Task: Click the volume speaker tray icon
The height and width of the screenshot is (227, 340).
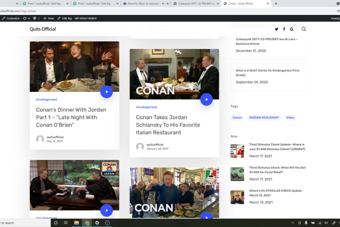Action: tap(326, 223)
